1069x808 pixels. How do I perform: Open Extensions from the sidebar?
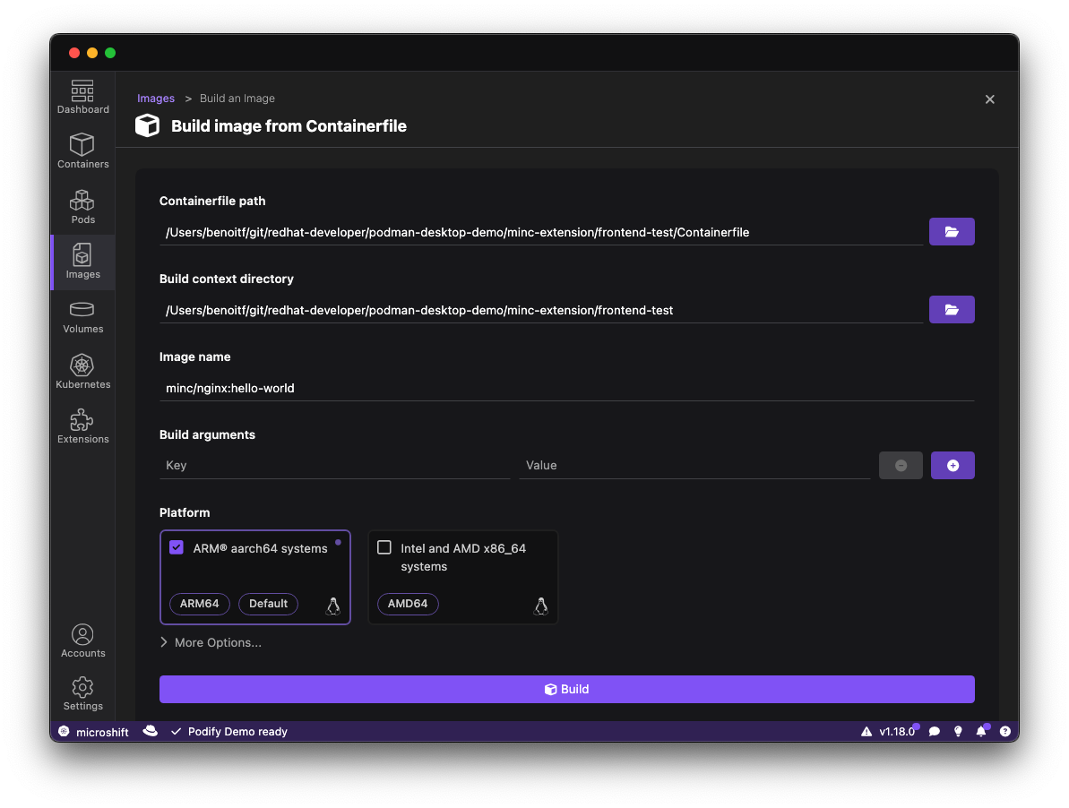pyautogui.click(x=82, y=426)
